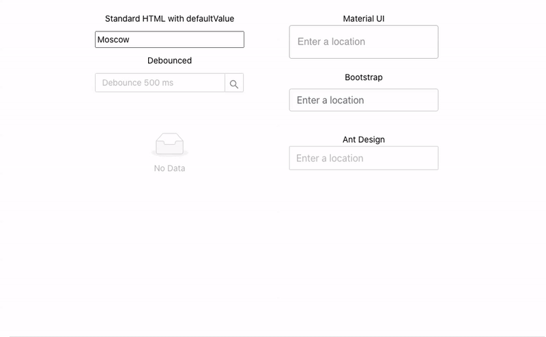
Task: Click the horizontal divider line at page bottom
Action: tap(278, 336)
